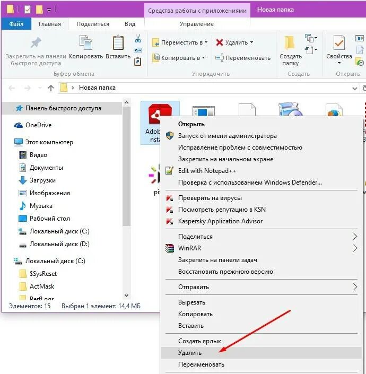The image size is (366, 374).
Task: Click the new folder icon in title bar
Action: point(39,10)
